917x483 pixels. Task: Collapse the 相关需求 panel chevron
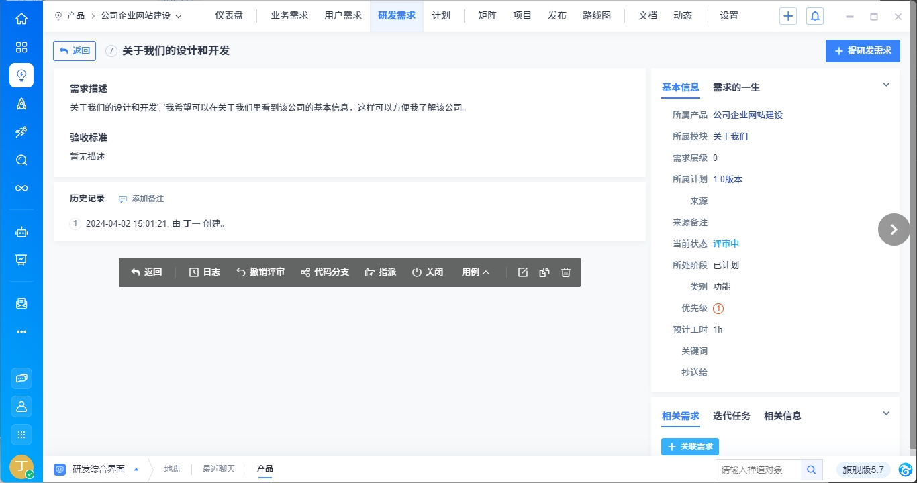(x=885, y=413)
